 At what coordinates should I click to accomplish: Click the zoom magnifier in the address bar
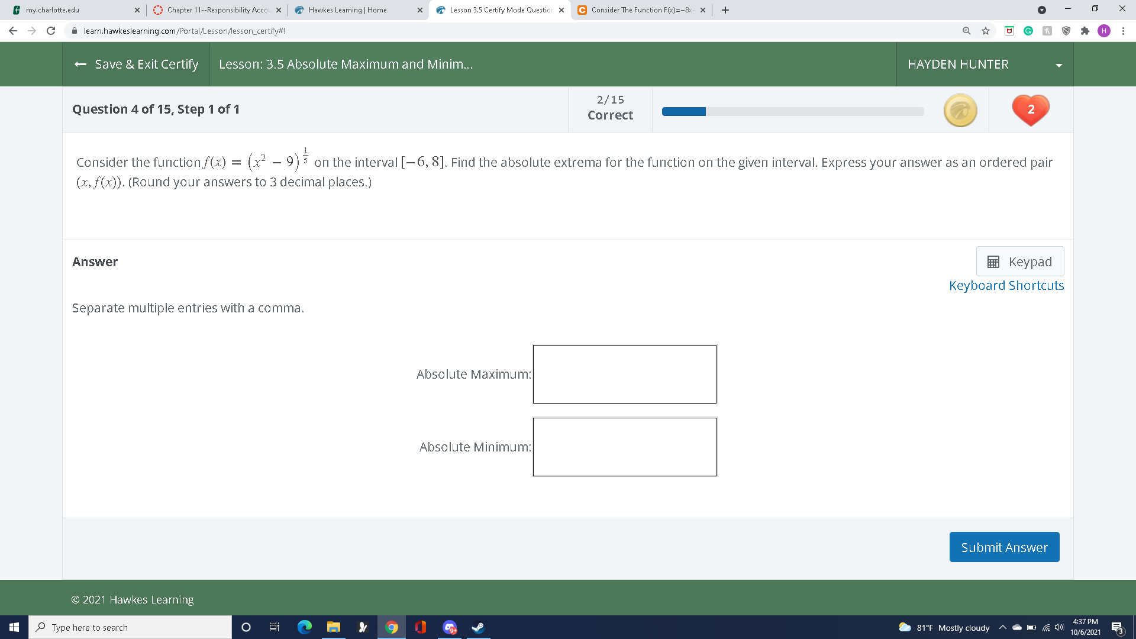(966, 30)
